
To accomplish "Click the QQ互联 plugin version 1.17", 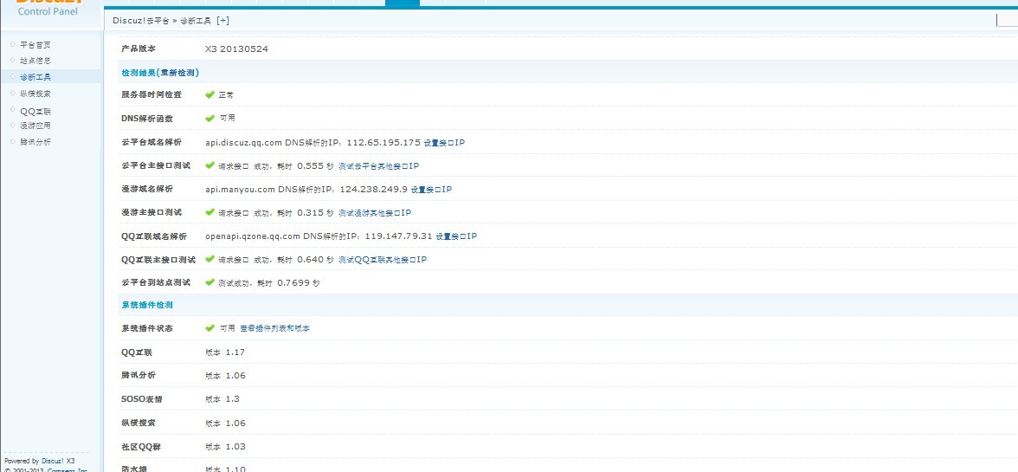I will pyautogui.click(x=225, y=352).
